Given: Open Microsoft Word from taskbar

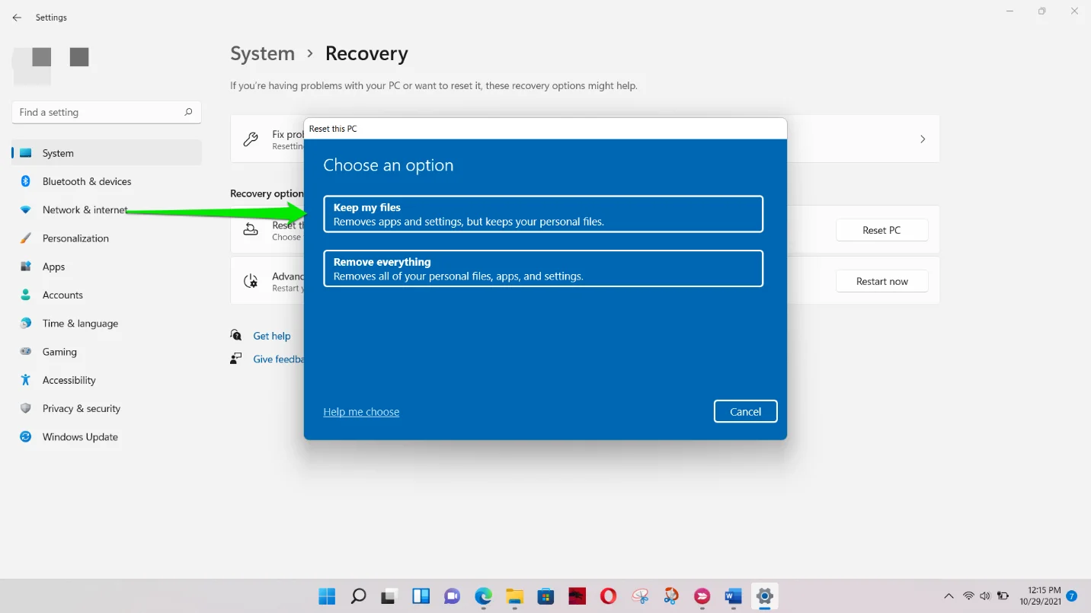Looking at the screenshot, I should point(733,595).
